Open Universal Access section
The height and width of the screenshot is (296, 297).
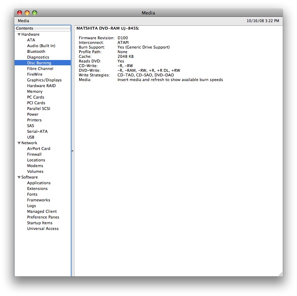[x=43, y=229]
